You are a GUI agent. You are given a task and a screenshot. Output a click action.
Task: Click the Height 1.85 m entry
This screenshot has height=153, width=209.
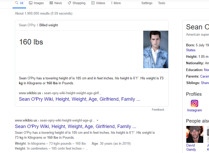click(x=198, y=57)
